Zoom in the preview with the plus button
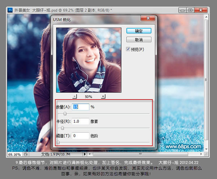This screenshot has width=217, height=179. tap(103, 97)
